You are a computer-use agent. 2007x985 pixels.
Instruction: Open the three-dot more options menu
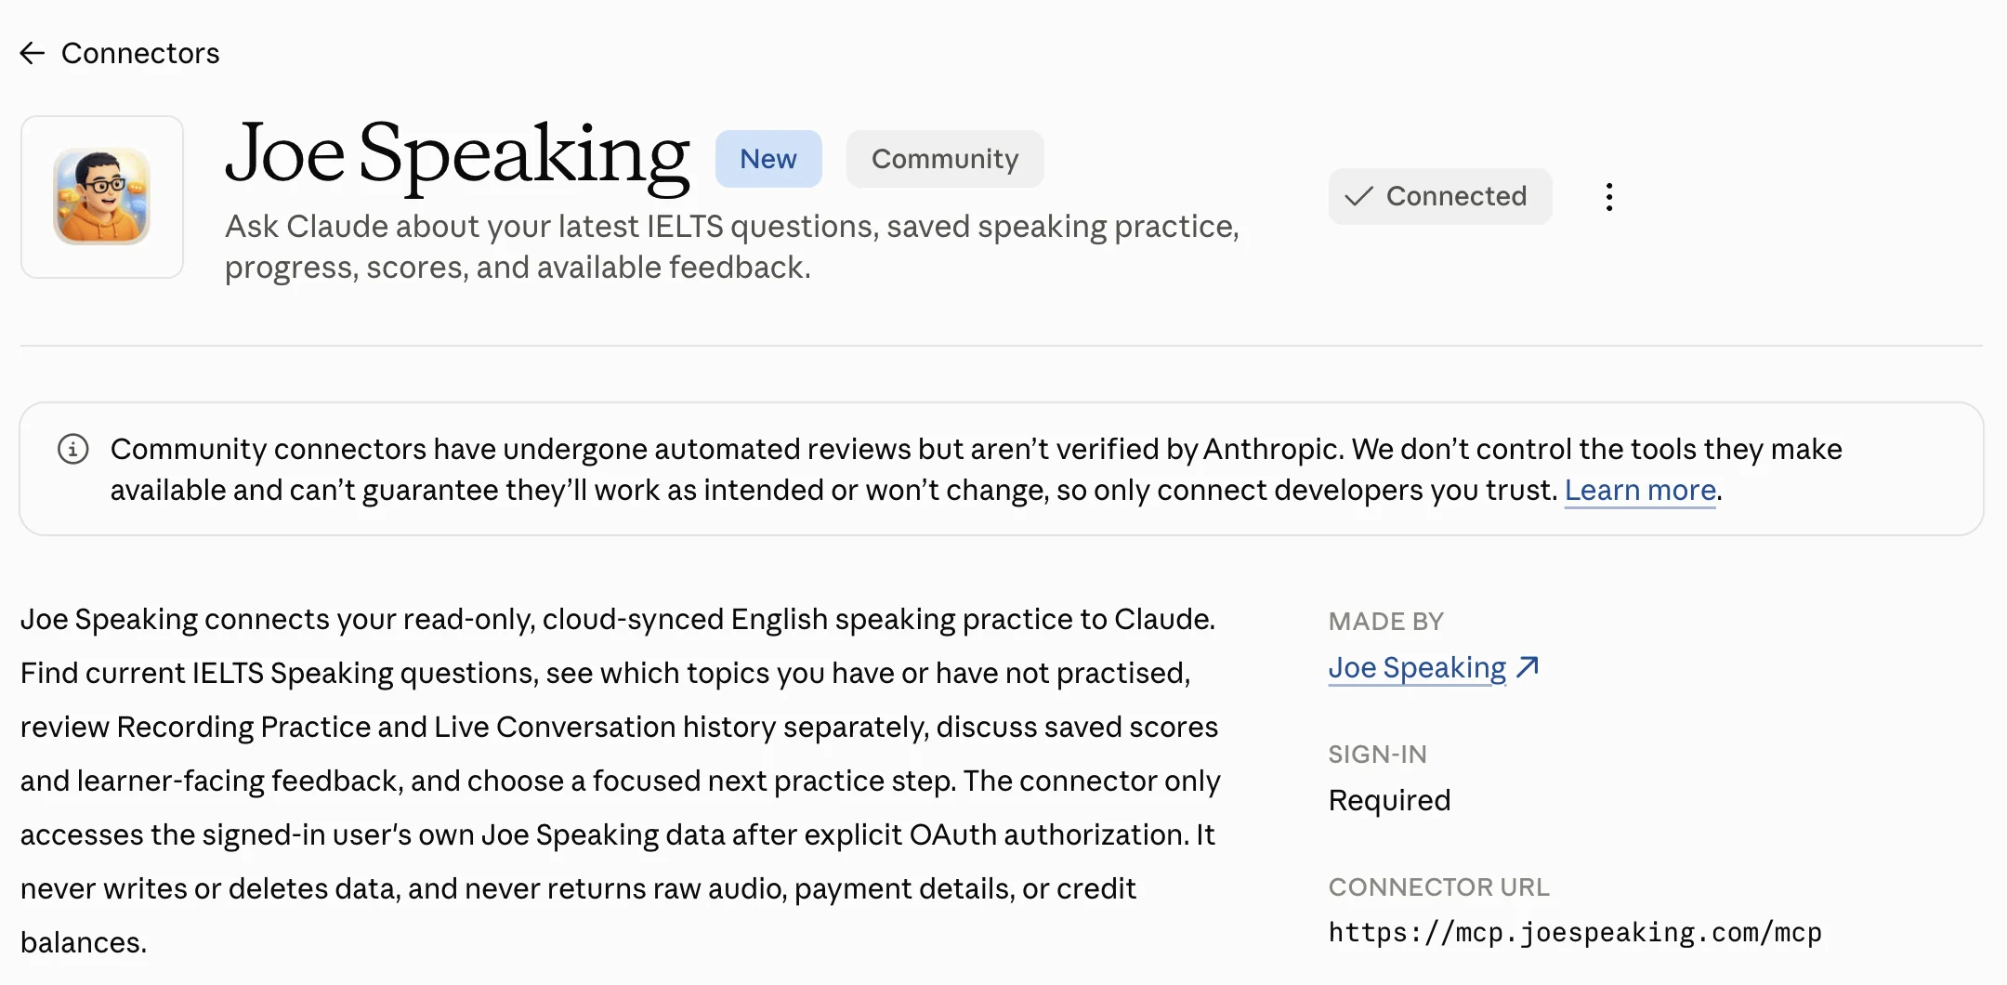click(x=1609, y=197)
